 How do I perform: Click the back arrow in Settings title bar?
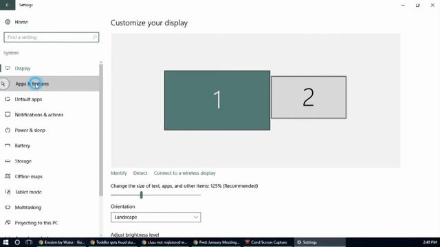8,5
